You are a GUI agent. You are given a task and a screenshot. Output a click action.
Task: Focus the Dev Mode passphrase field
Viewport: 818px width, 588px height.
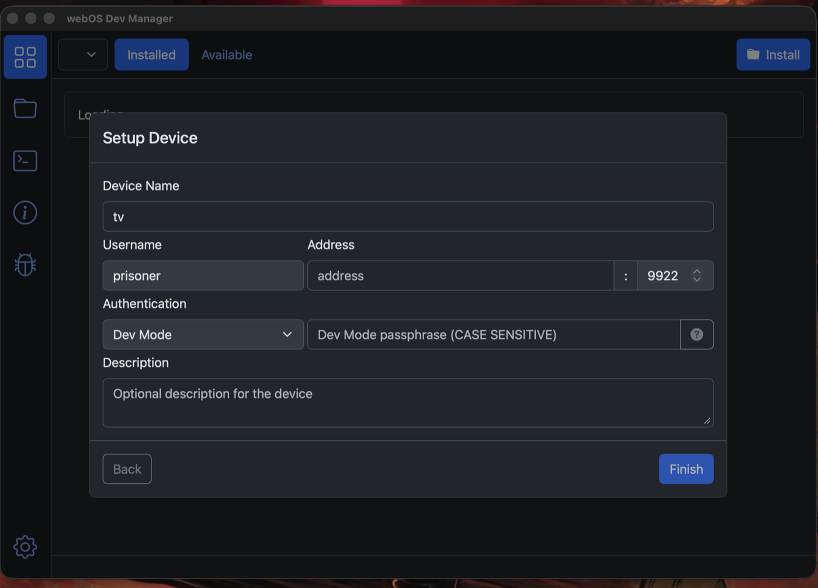pos(494,334)
